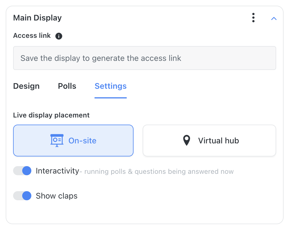
Task: Open the Main Display three-dot options menu
Action: coord(253,18)
